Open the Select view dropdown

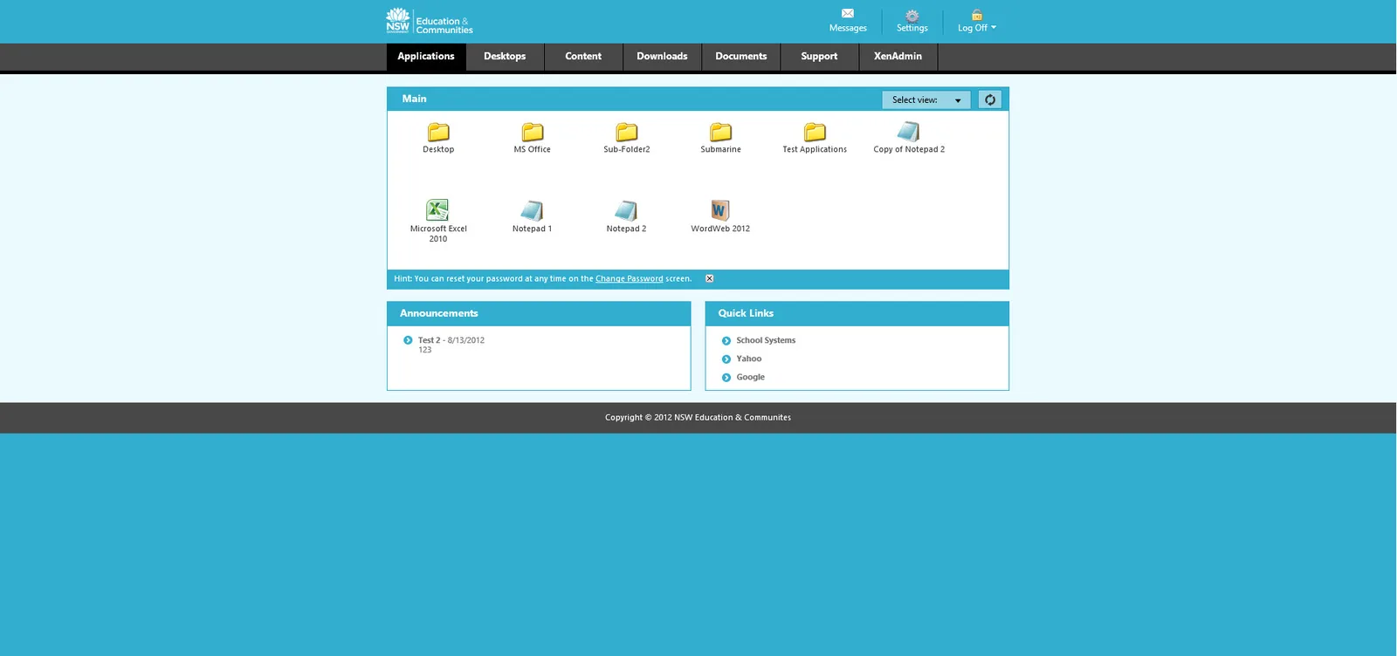coord(926,99)
